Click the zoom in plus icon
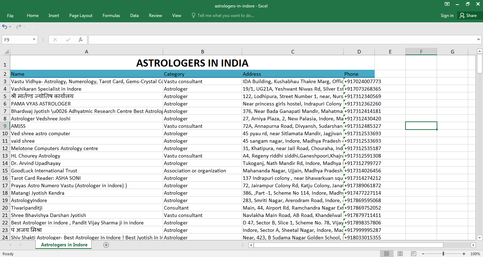Screen dimensions: 483x257 (x=464, y=254)
